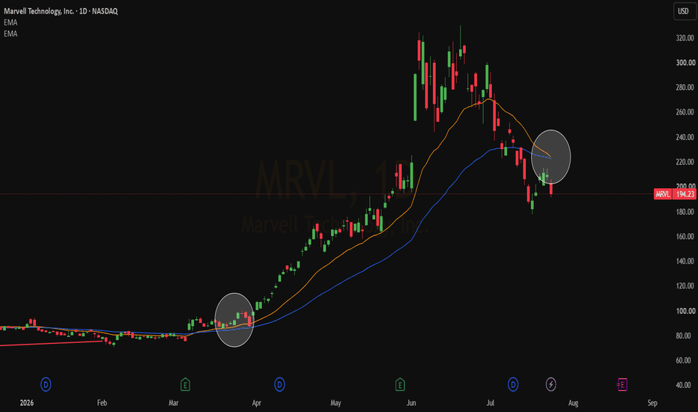Click the 160.00 price axis label
The width and height of the screenshot is (698, 412).
click(x=685, y=237)
